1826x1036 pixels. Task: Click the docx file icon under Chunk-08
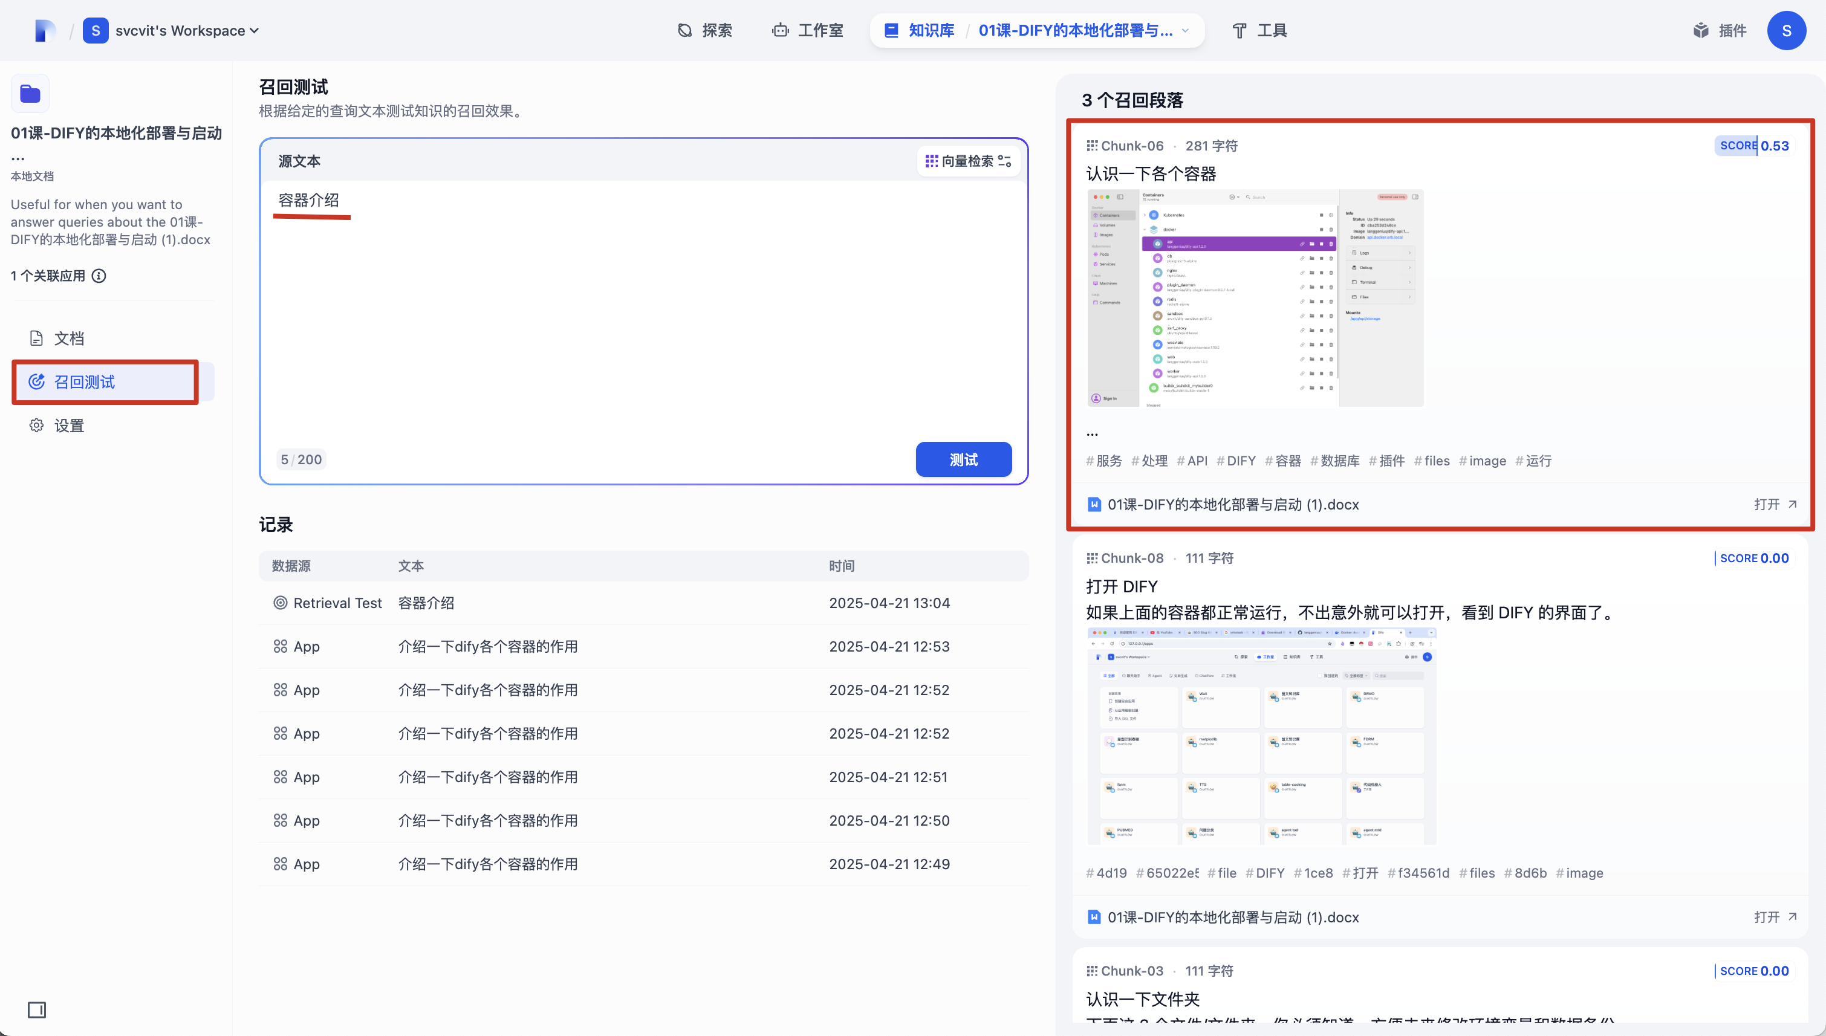point(1094,917)
